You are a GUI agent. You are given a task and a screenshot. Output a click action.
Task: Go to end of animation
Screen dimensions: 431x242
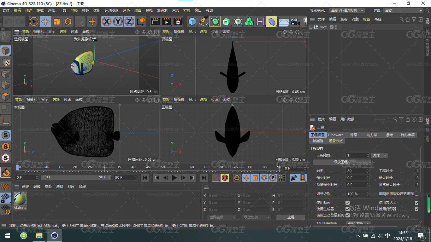(x=204, y=178)
